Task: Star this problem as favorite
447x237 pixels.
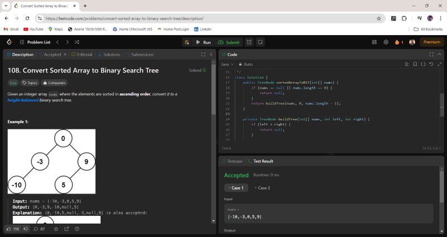Action: (x=56, y=229)
